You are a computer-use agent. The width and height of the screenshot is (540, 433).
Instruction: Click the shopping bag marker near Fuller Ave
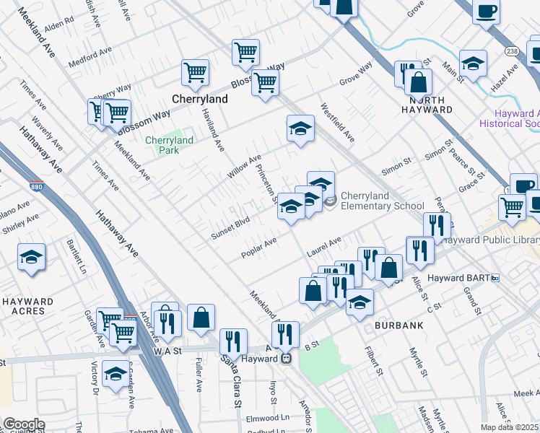[201, 318]
